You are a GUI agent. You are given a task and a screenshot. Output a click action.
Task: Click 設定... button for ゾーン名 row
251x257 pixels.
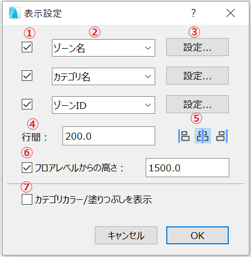tap(198, 47)
